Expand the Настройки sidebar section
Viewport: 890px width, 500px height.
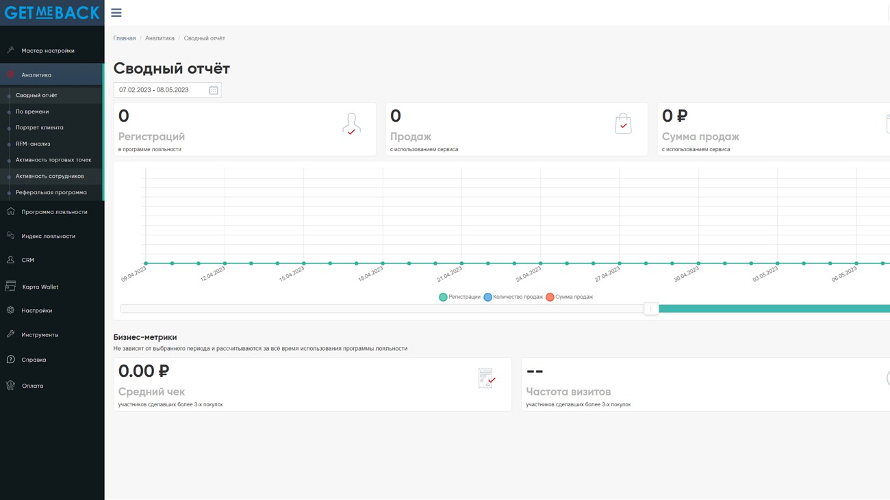[36, 311]
